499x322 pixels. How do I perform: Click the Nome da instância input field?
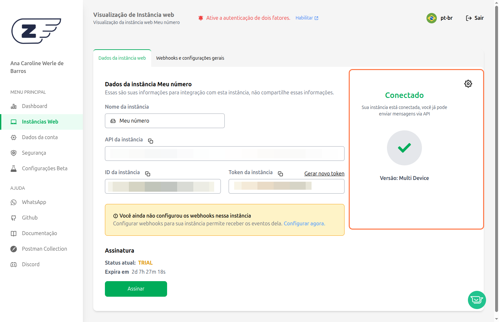164,121
